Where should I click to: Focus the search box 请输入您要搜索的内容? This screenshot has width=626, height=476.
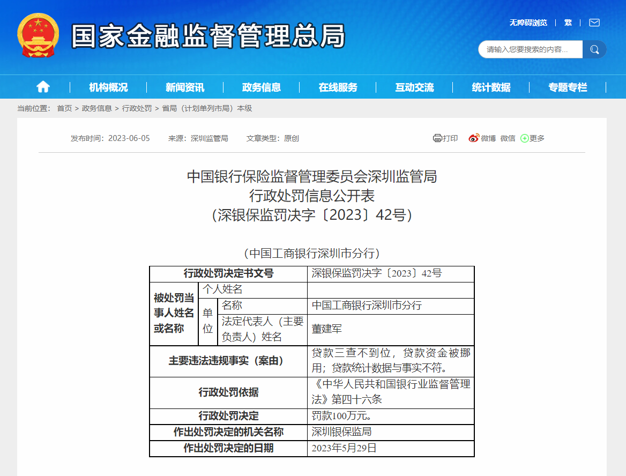click(x=531, y=49)
